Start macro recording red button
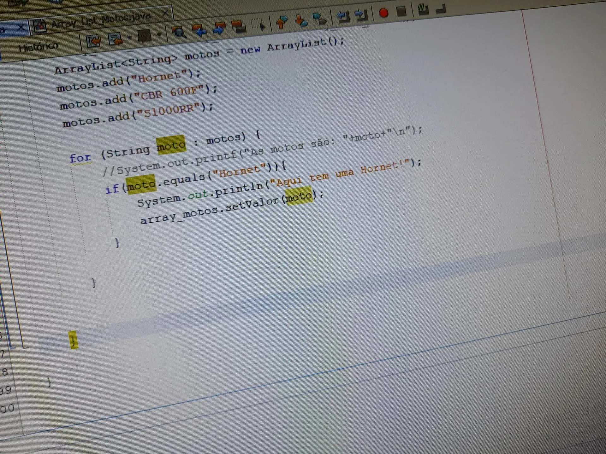Screen dimensions: 606x454 click(x=383, y=13)
